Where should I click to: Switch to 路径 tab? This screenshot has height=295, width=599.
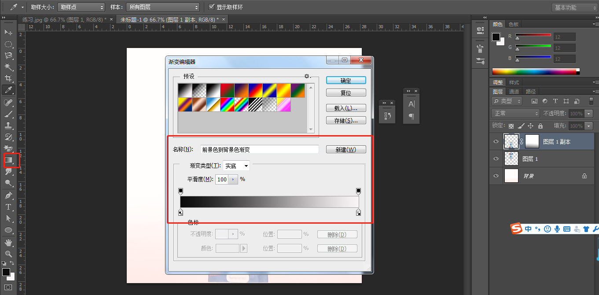531,92
